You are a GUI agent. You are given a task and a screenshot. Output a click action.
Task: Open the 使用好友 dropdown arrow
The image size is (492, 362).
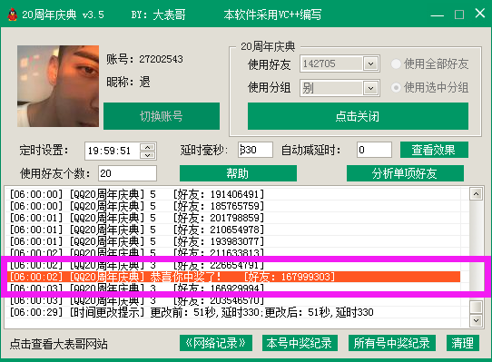[x=370, y=64]
